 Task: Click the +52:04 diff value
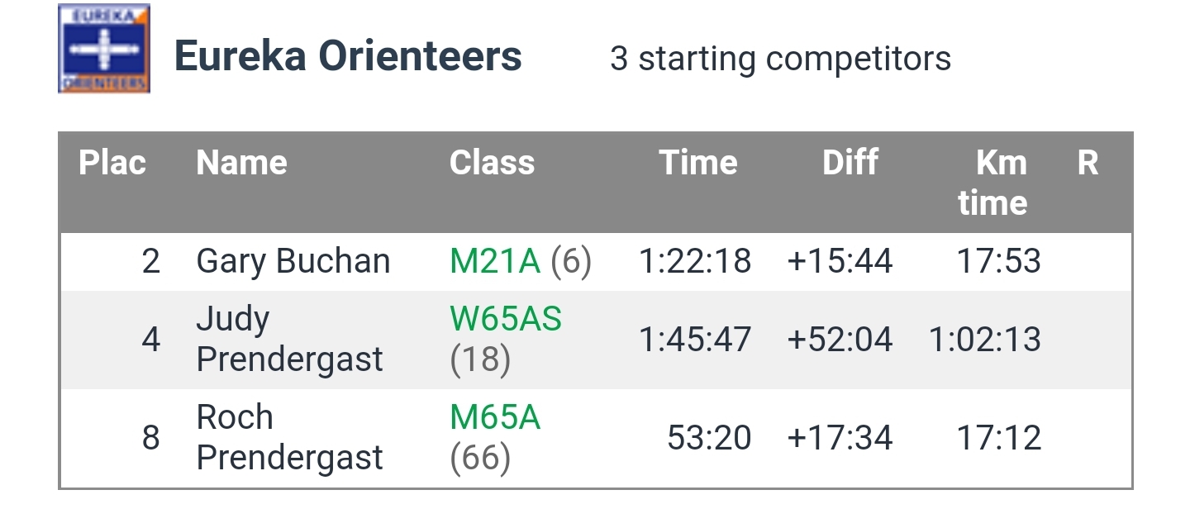[x=840, y=340]
